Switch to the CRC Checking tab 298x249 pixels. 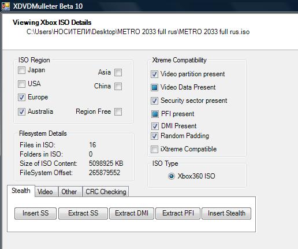[106, 192]
